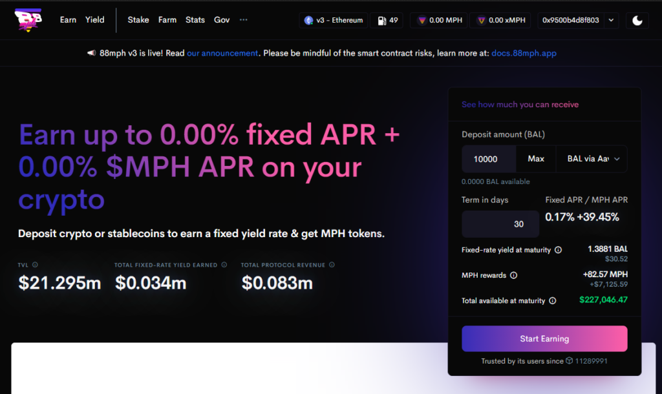Open the Yield page
Viewport: 662px width, 394px height.
point(94,20)
